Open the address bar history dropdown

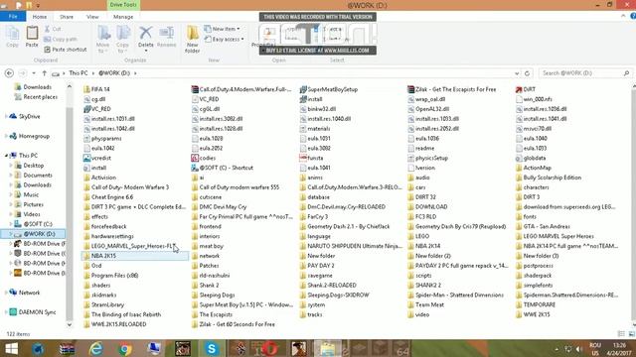click(517, 73)
